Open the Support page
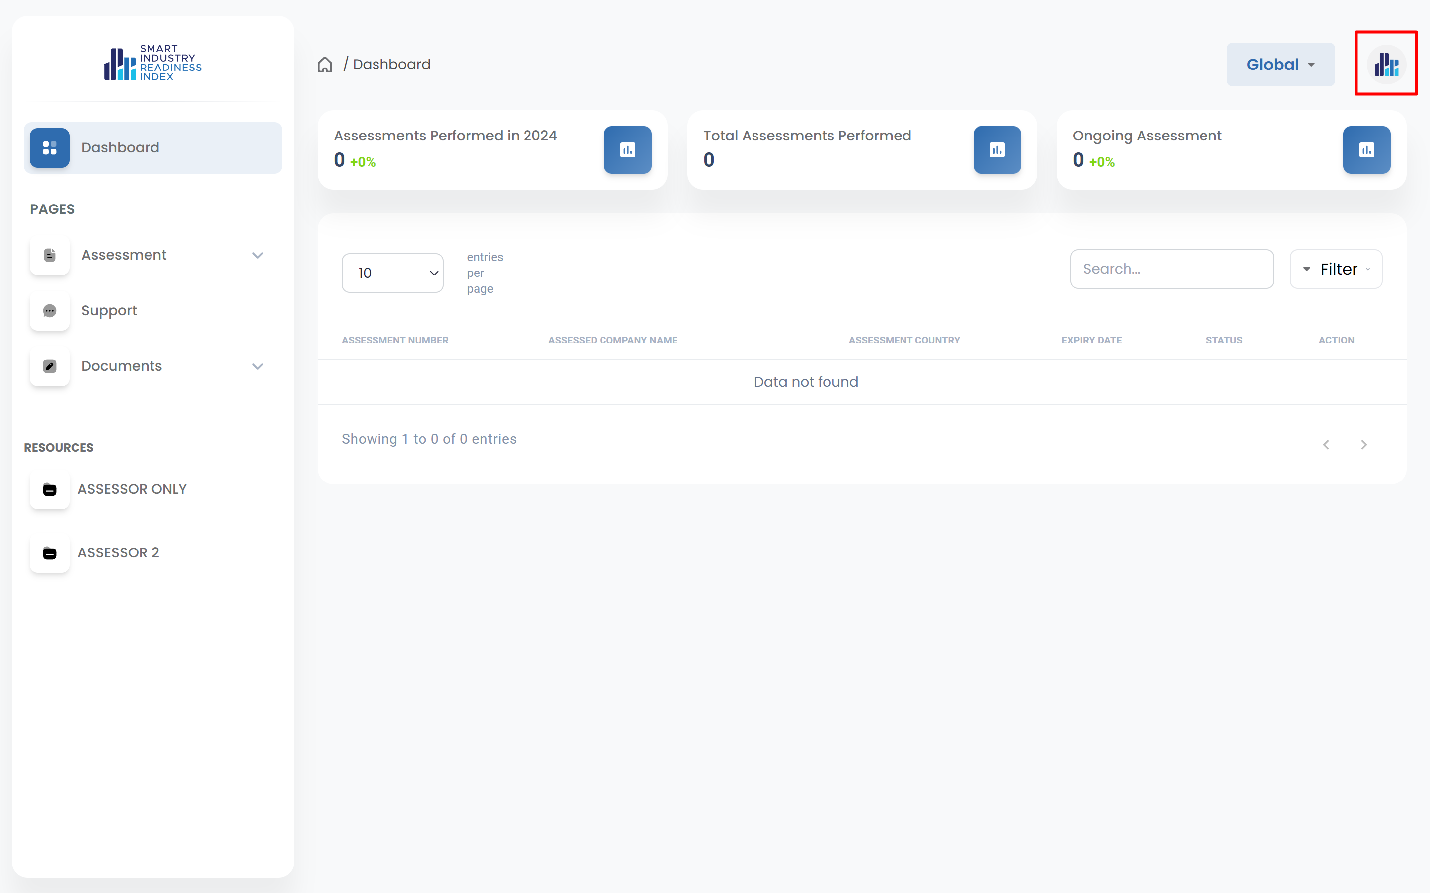This screenshot has width=1430, height=893. point(109,311)
